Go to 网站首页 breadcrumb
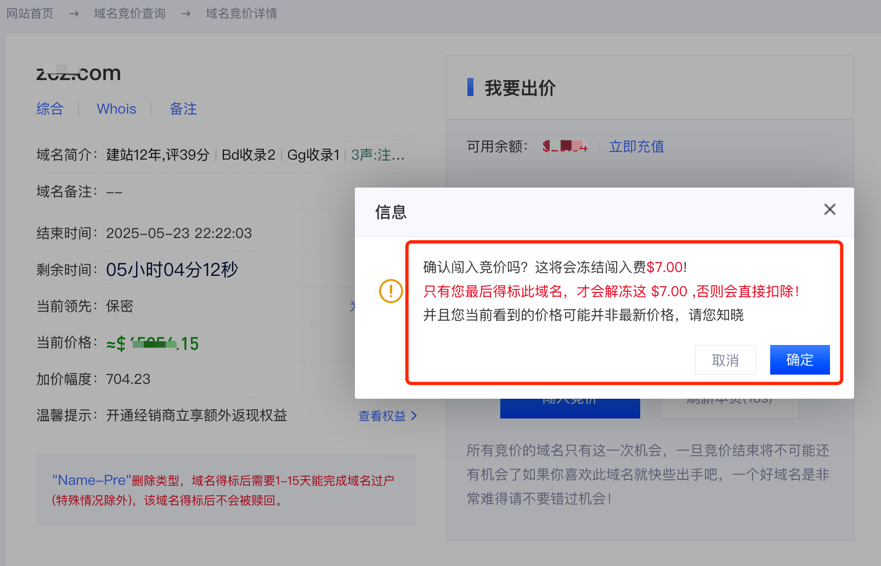This screenshot has height=566, width=881. tap(30, 13)
